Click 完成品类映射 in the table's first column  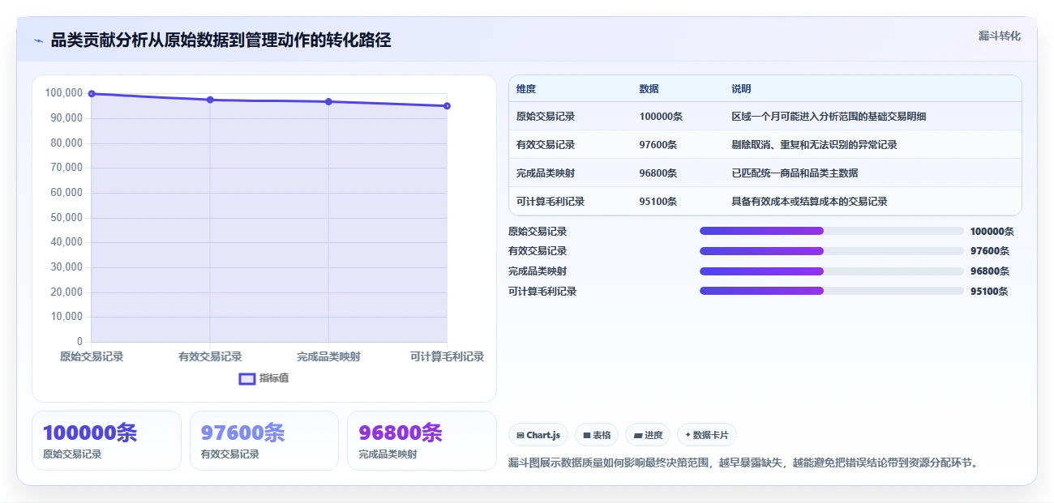[546, 173]
